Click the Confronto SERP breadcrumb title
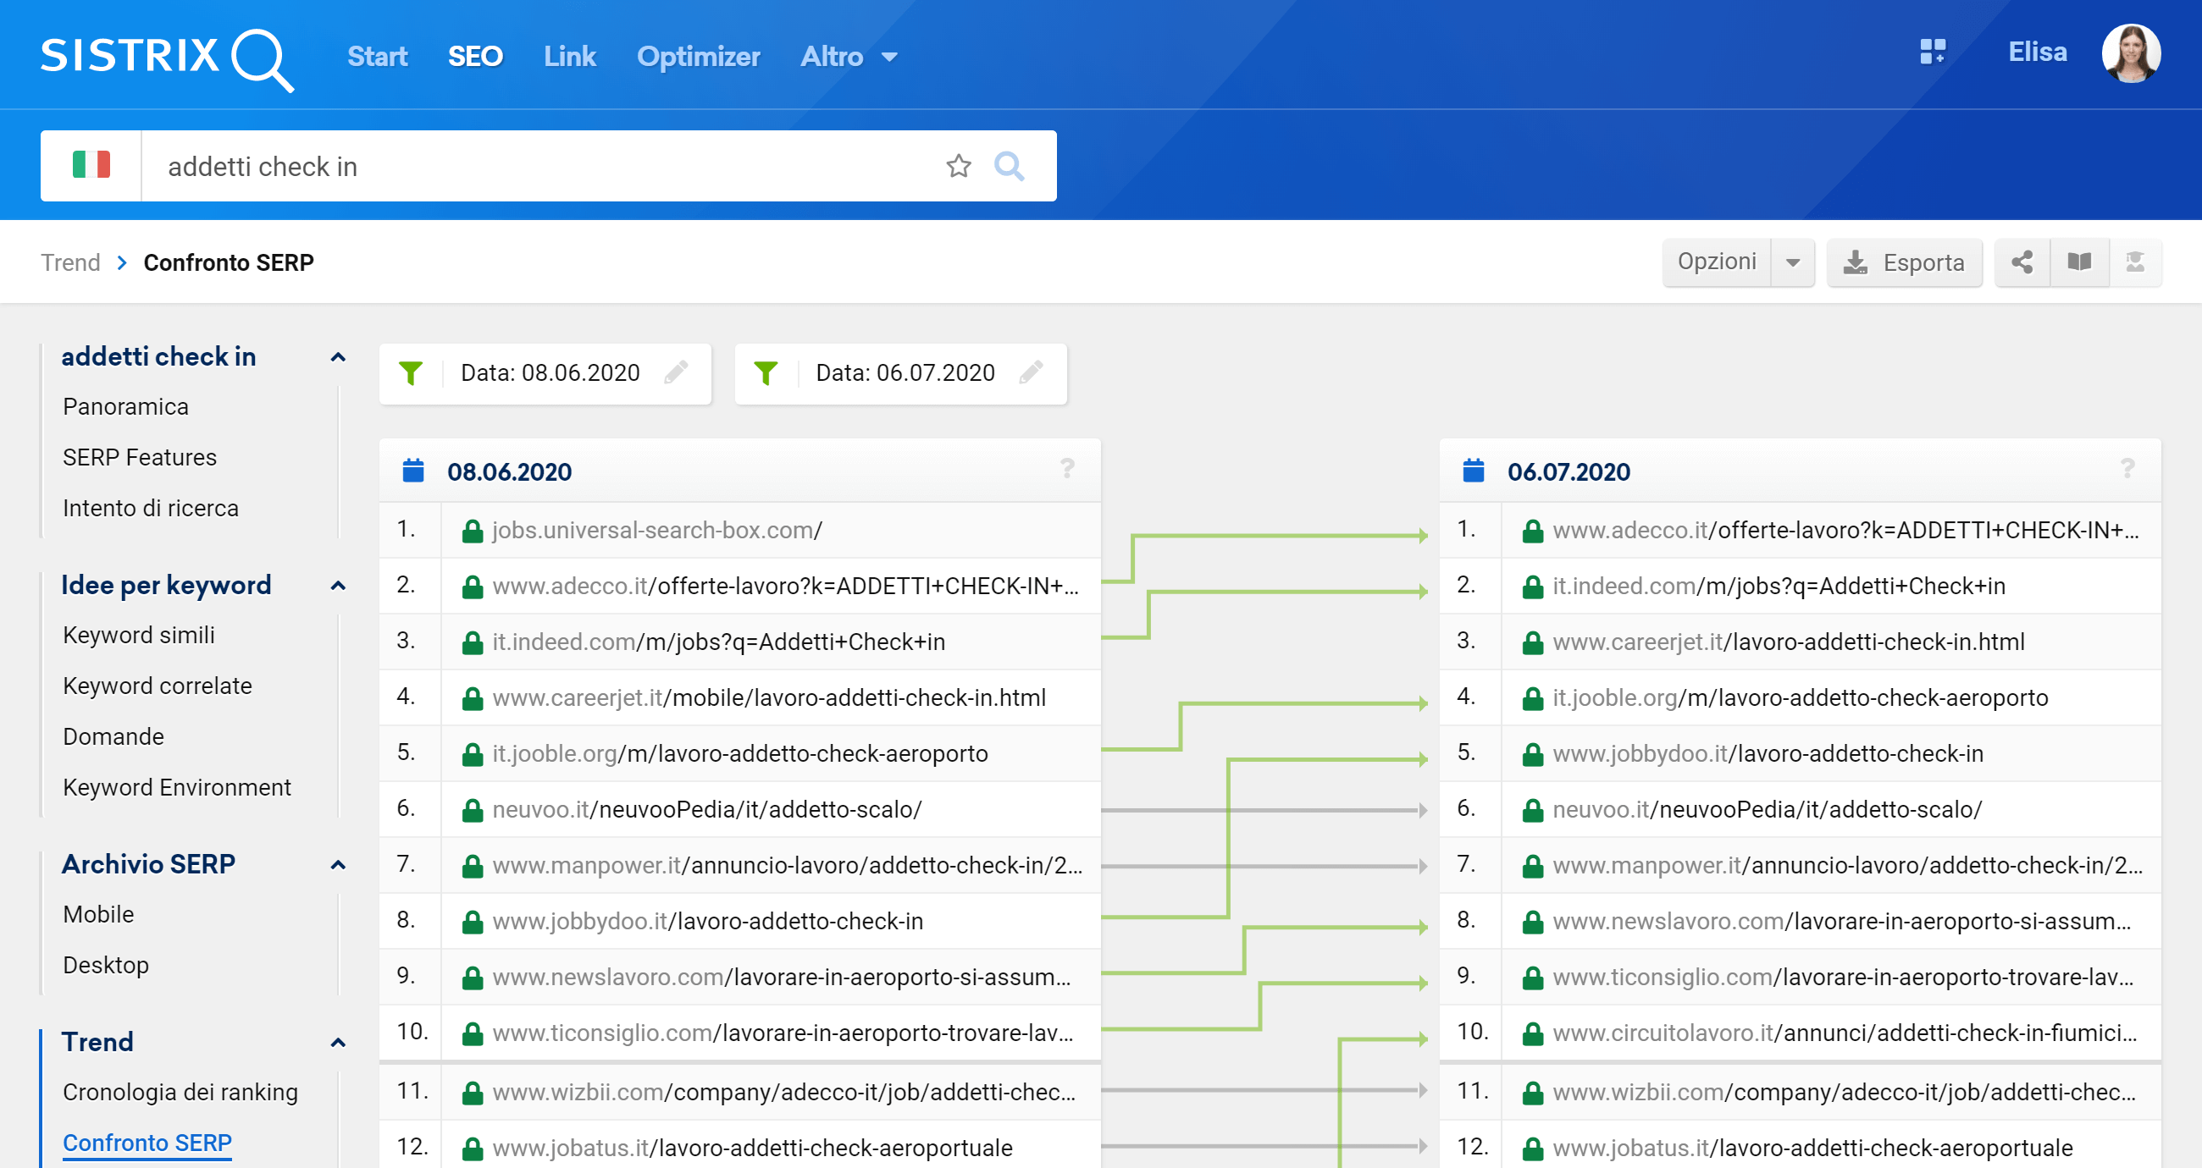The width and height of the screenshot is (2202, 1168). [x=228, y=262]
